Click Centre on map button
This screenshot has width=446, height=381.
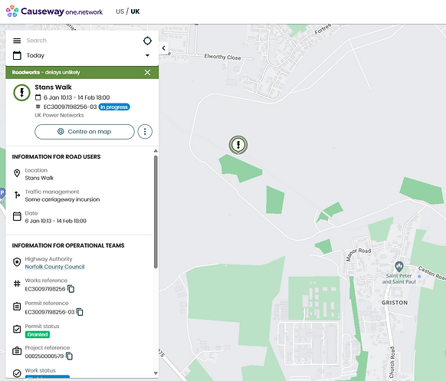(84, 132)
